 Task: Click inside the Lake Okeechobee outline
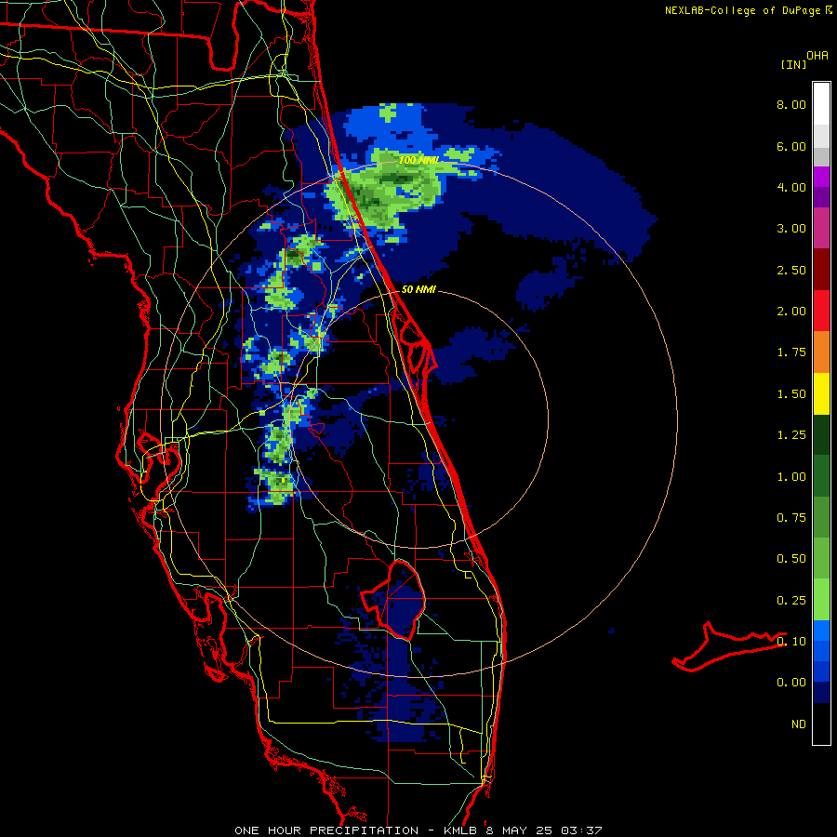click(x=400, y=601)
